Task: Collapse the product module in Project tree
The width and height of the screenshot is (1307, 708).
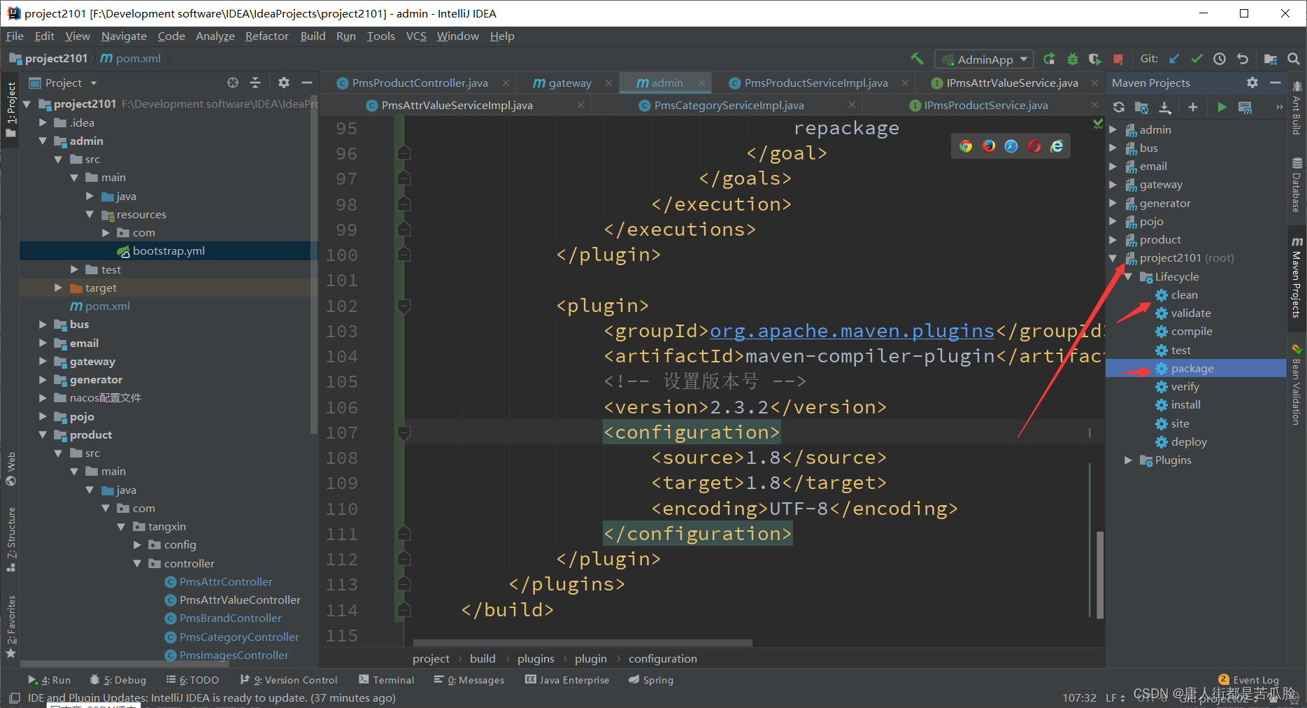Action: (43, 435)
